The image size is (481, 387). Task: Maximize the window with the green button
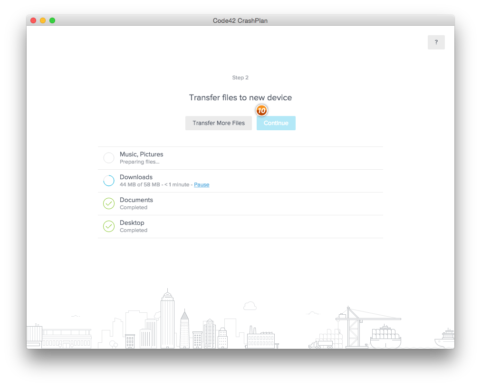[52, 20]
